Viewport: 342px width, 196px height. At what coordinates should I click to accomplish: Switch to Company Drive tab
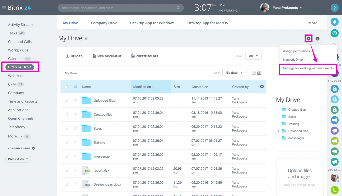[x=104, y=23]
